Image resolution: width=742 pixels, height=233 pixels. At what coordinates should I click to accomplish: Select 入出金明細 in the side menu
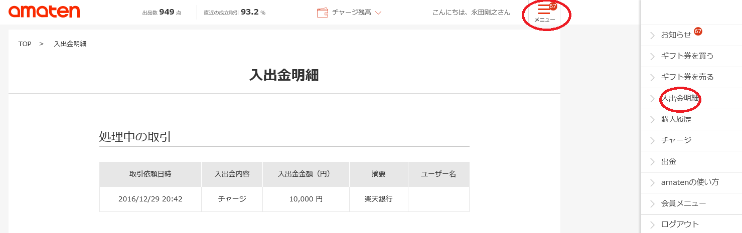[691, 98]
